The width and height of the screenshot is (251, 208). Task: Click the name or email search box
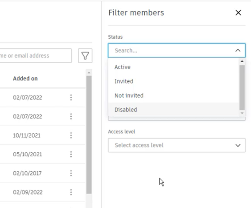[36, 56]
